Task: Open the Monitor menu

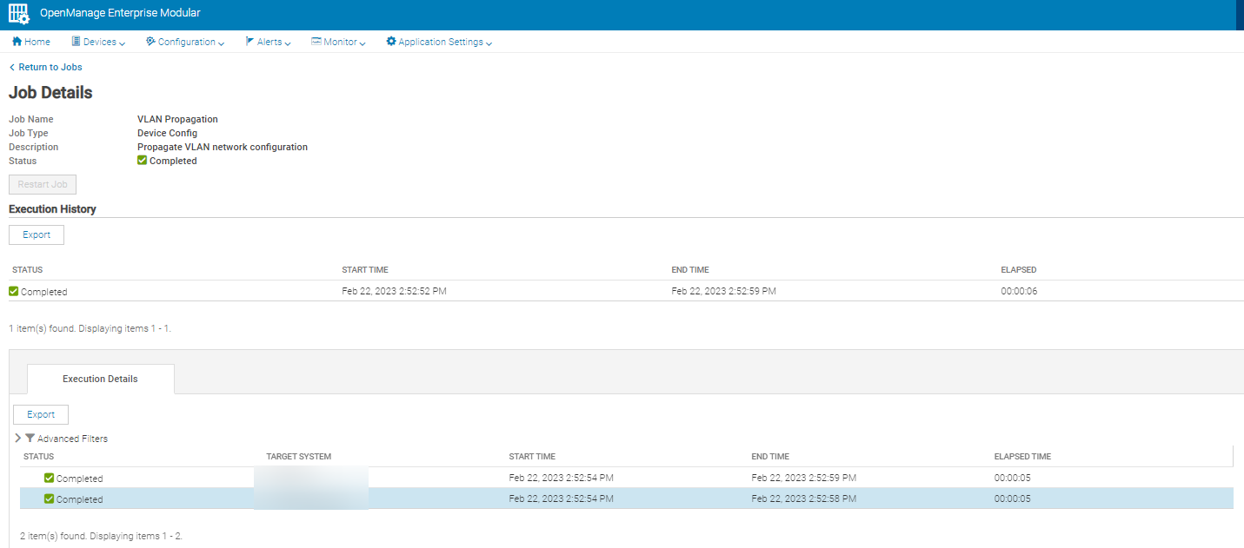Action: click(x=338, y=41)
